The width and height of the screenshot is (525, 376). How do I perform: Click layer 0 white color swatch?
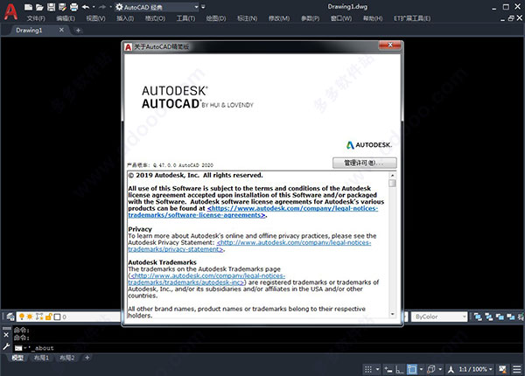pyautogui.click(x=57, y=317)
